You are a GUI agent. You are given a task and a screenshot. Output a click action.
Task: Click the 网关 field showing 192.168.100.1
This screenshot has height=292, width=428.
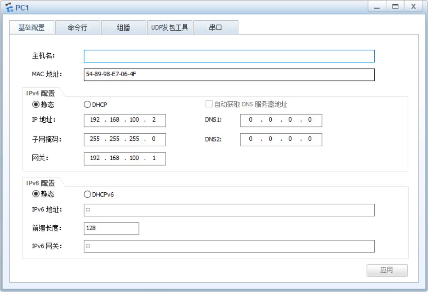click(125, 158)
